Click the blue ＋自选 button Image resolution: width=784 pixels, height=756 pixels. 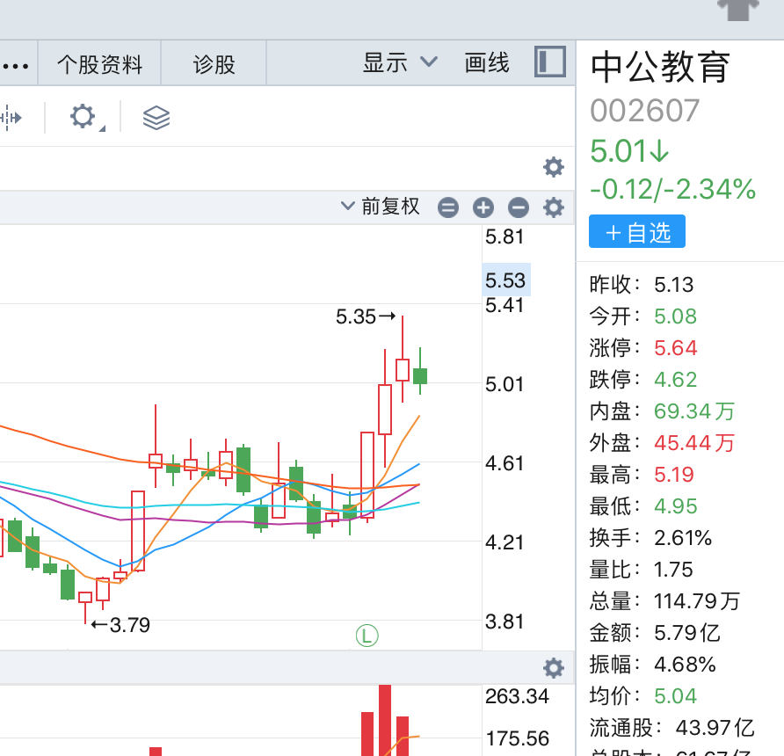point(637,232)
